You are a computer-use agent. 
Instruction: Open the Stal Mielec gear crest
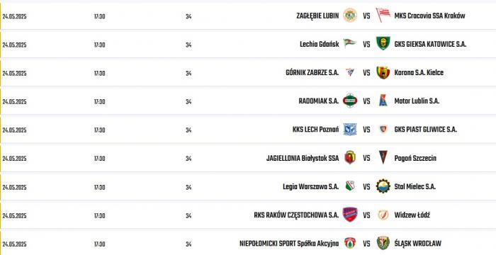click(383, 186)
